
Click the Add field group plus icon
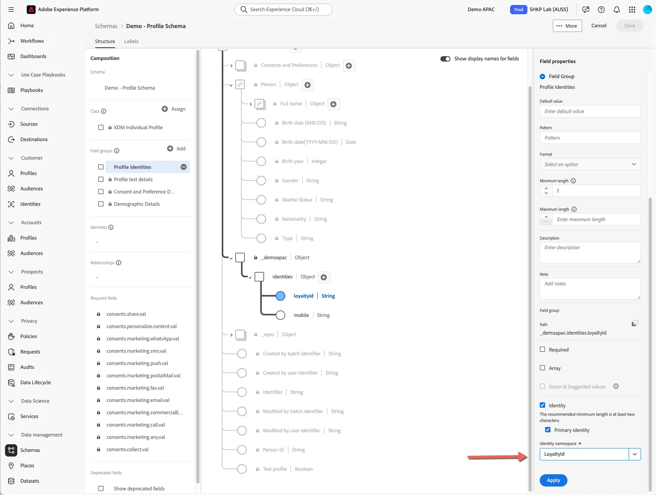click(x=170, y=148)
